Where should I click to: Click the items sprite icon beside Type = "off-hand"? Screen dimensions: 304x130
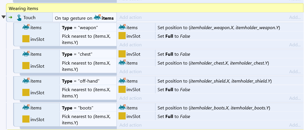[x=26, y=81]
